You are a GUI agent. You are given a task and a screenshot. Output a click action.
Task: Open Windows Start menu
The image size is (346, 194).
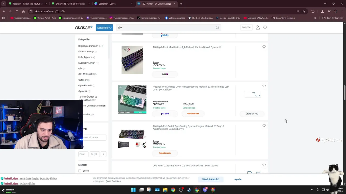133,190
